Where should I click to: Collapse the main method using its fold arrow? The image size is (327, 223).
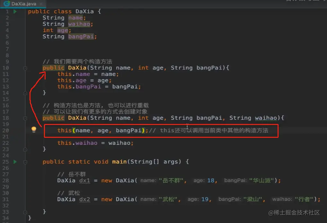click(25, 162)
